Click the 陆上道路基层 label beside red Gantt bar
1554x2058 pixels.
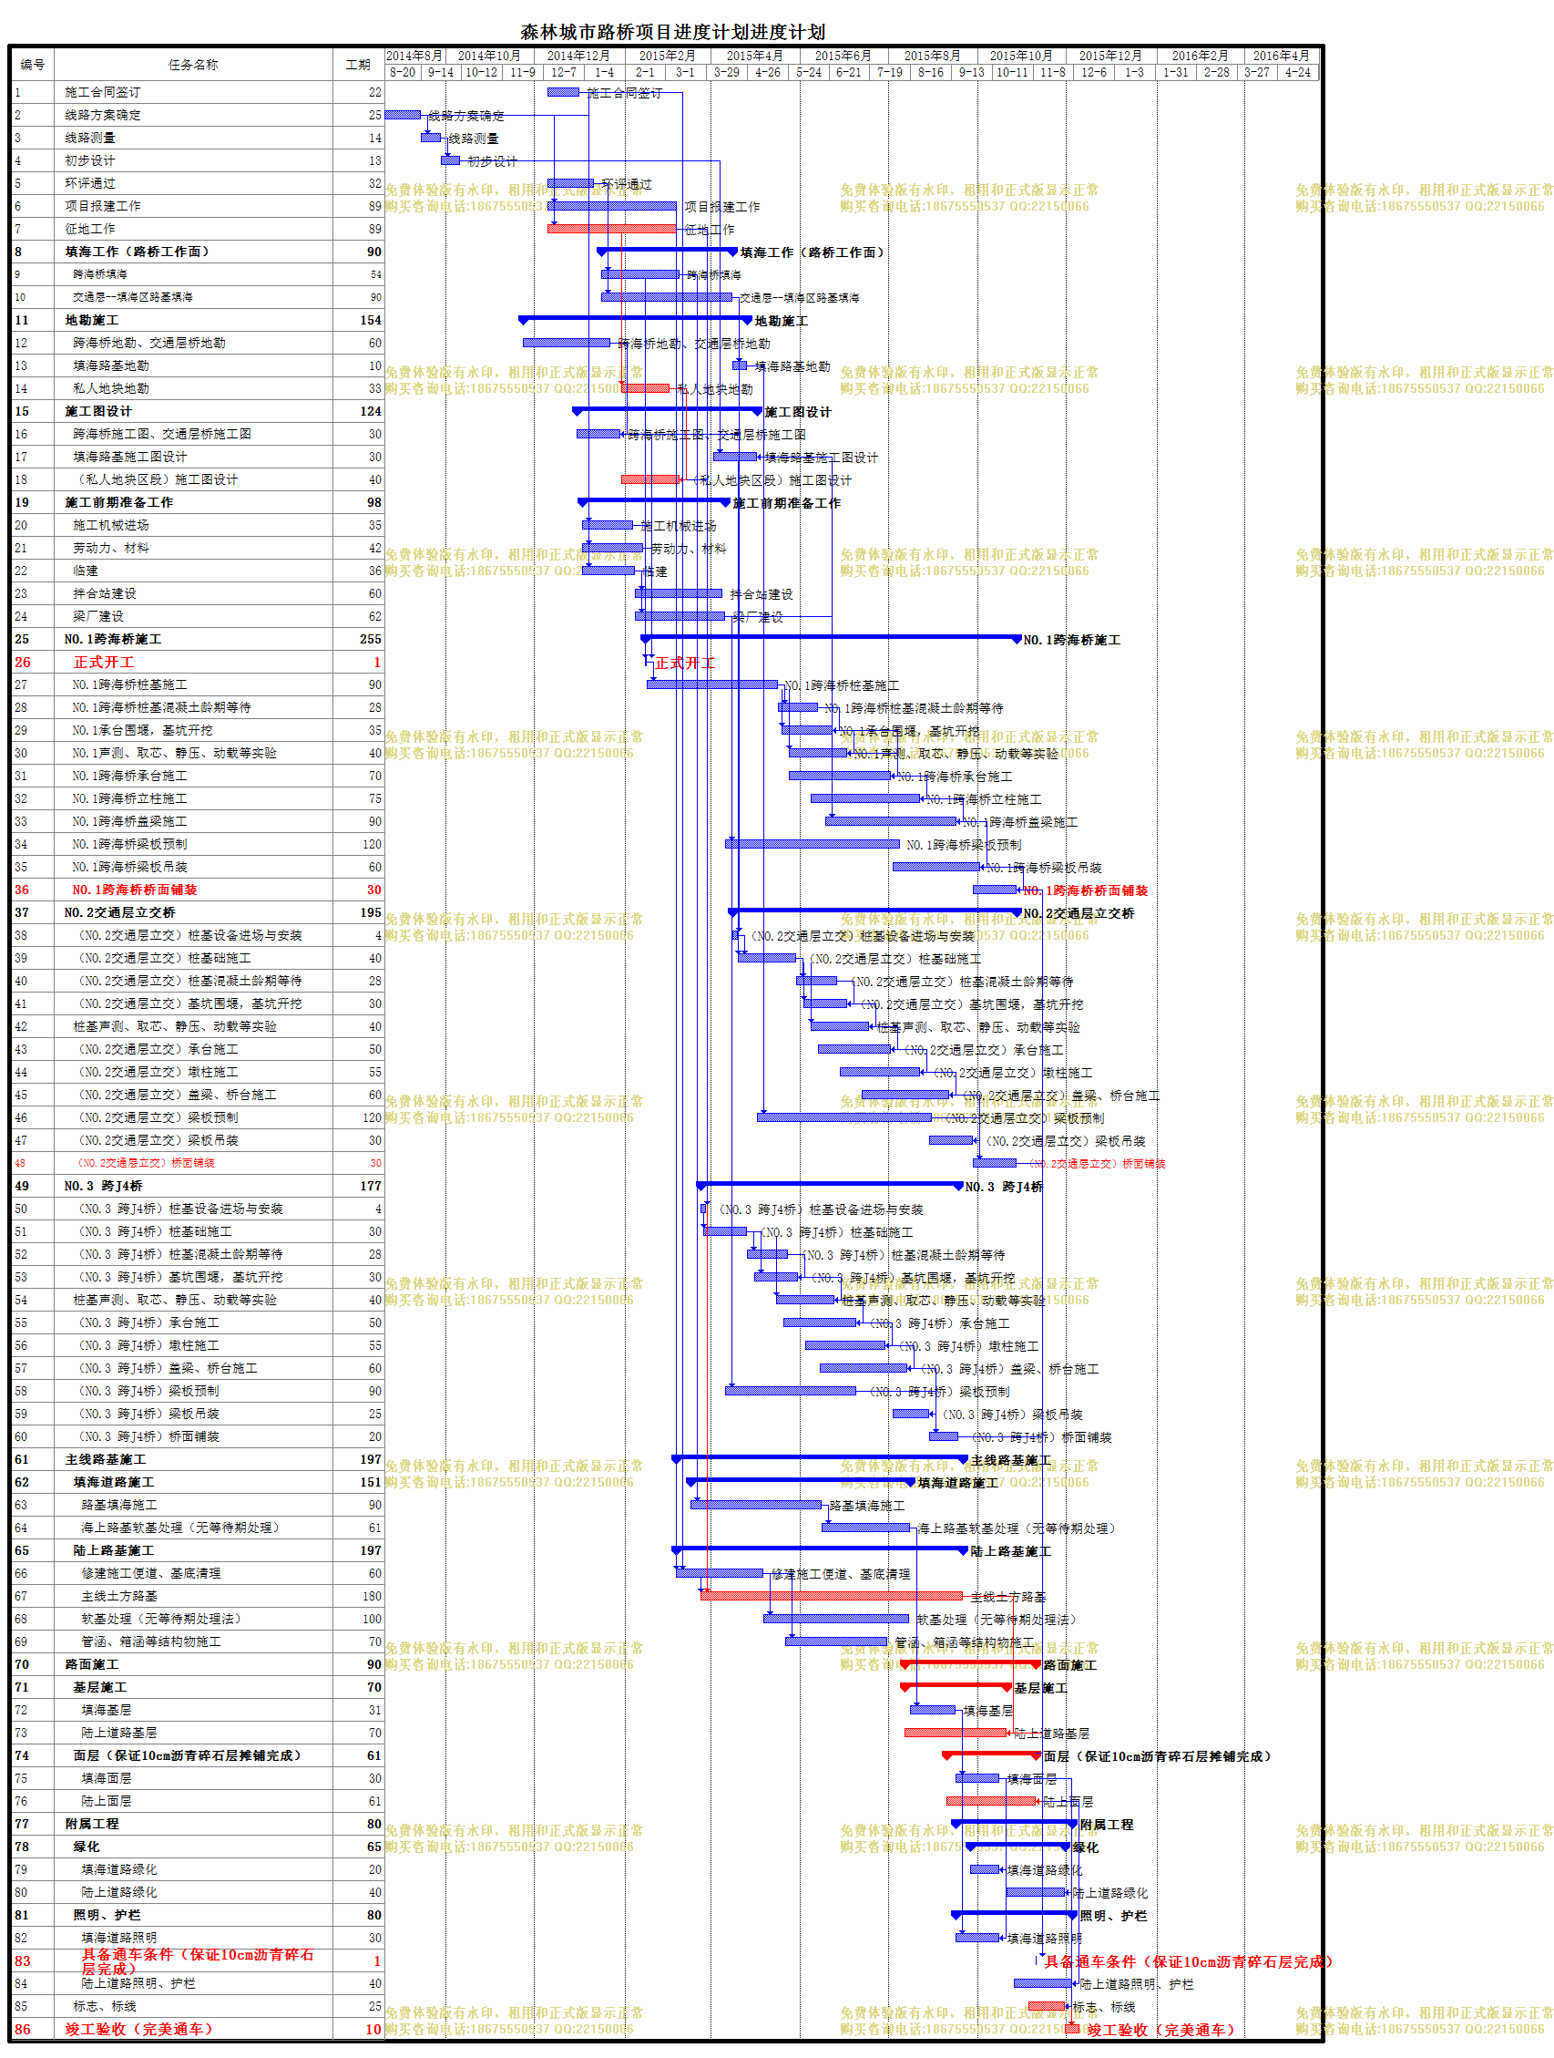1052,1734
